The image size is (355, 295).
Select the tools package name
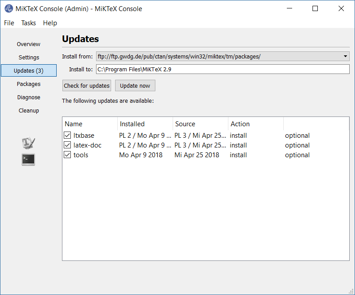[x=81, y=155]
